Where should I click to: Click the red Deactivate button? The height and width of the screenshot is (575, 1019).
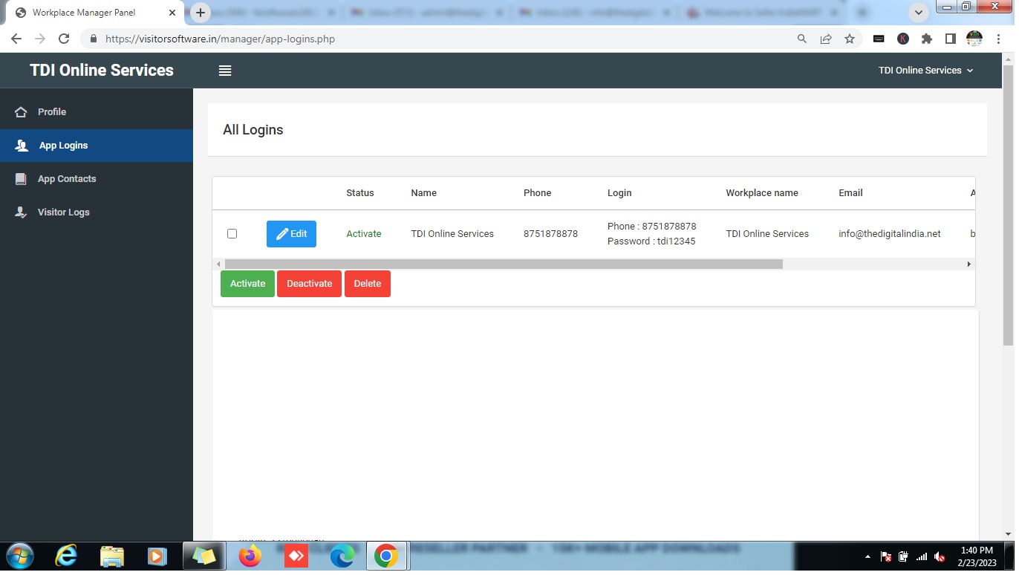[x=309, y=284]
